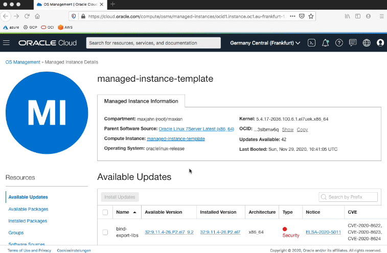Image resolution: width=387 pixels, height=253 pixels.
Task: Sort by Name column arrow
Action: (x=134, y=212)
